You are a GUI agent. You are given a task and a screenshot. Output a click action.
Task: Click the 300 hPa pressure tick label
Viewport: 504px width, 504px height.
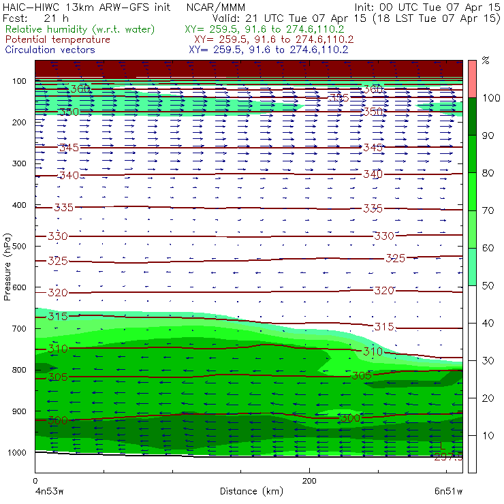click(x=19, y=163)
